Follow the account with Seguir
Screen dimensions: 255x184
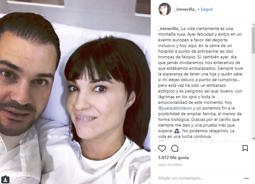(207, 9)
